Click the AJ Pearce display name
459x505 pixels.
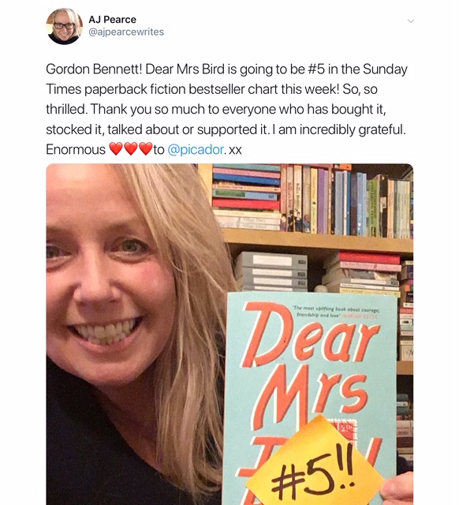click(x=112, y=19)
